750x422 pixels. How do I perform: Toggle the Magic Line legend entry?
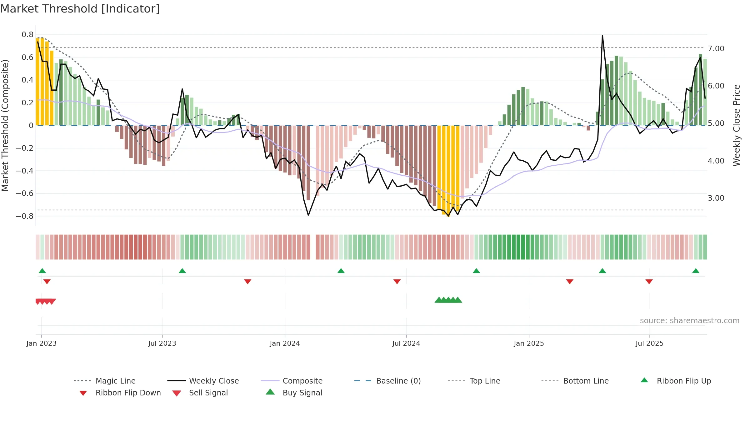click(105, 381)
